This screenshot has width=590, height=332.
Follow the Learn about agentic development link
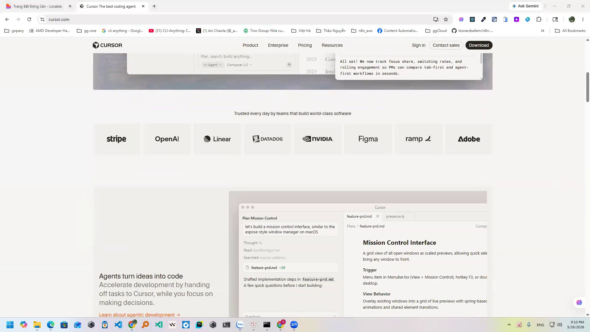point(140,315)
